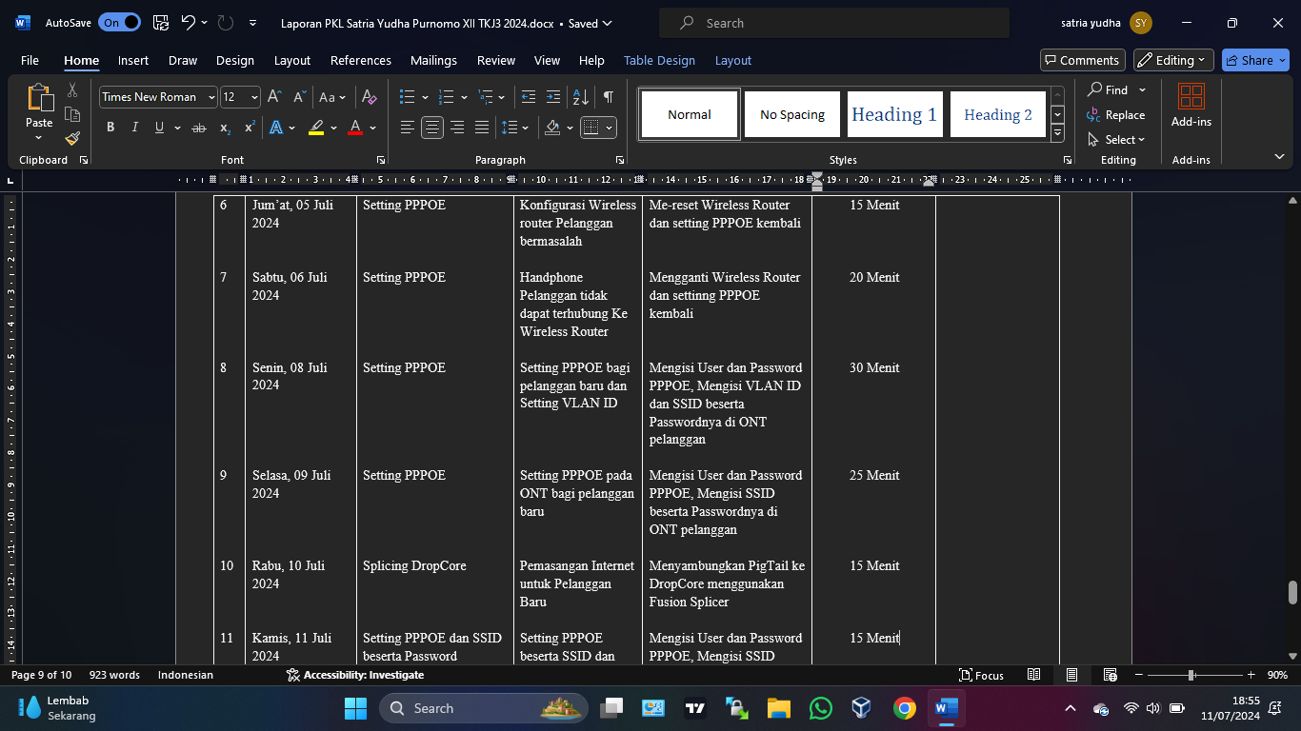Decrease paragraph indent
The width and height of the screenshot is (1301, 731).
coord(528,97)
